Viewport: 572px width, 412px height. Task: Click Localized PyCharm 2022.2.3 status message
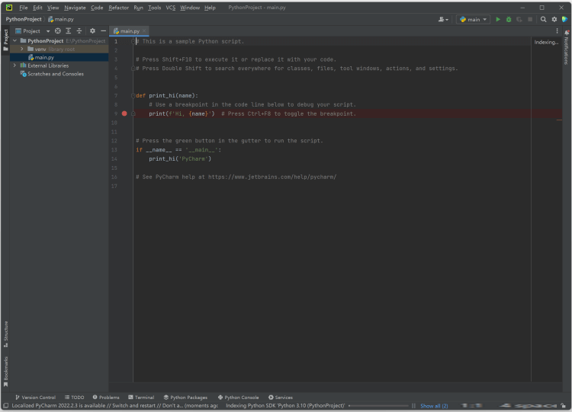(114, 406)
